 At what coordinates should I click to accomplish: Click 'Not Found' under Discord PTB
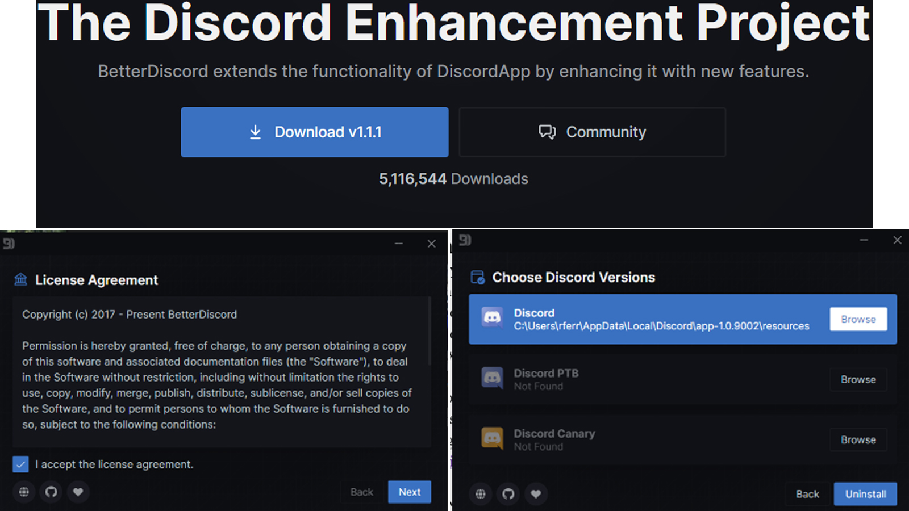(x=539, y=387)
